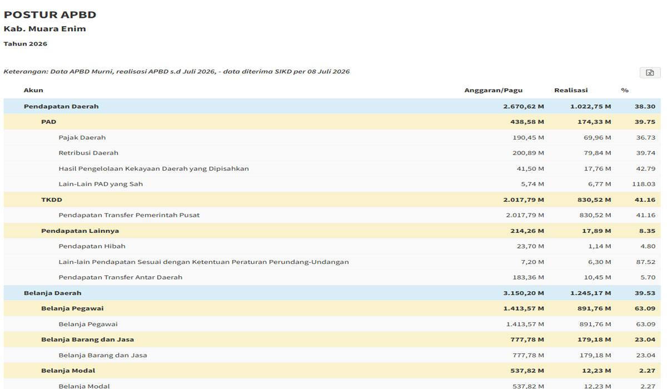Click the Retribusi Daerah row
This screenshot has width=667, height=389.
pos(332,153)
